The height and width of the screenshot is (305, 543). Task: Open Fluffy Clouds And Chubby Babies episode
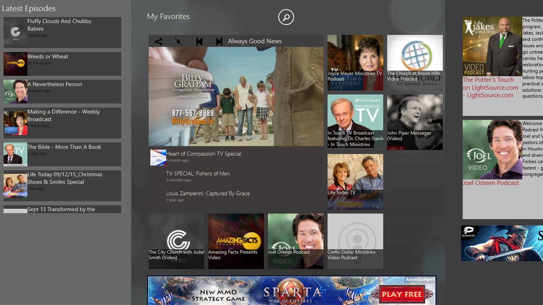(x=62, y=32)
